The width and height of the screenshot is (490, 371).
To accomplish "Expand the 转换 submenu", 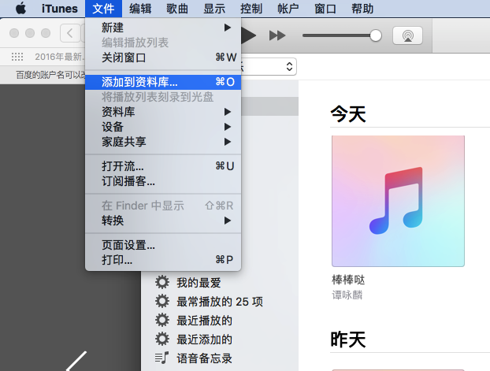I will tap(163, 221).
